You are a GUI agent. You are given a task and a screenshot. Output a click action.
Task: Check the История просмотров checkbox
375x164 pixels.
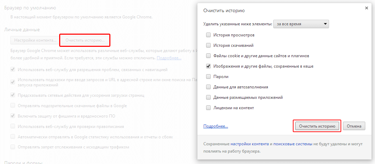pyautogui.click(x=208, y=35)
